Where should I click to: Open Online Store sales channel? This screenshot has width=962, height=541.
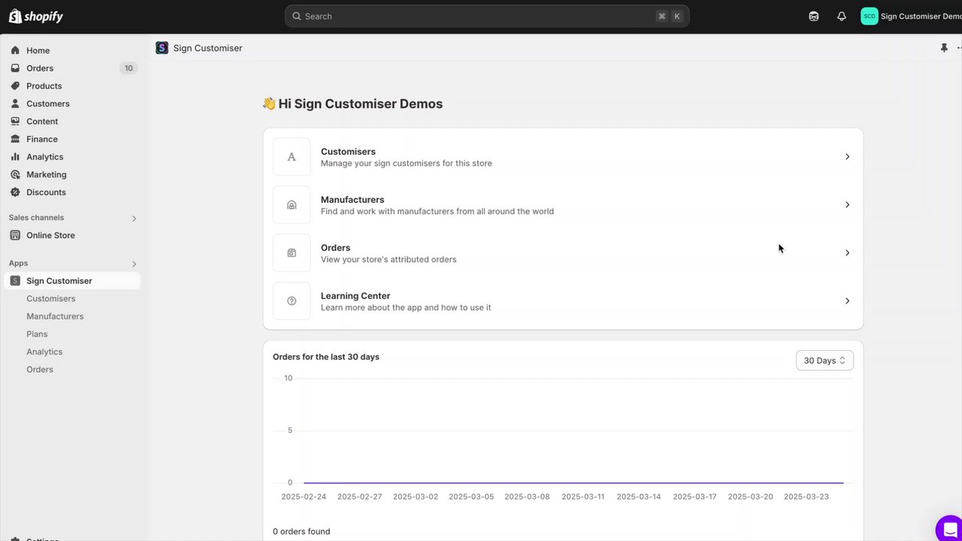[50, 235]
